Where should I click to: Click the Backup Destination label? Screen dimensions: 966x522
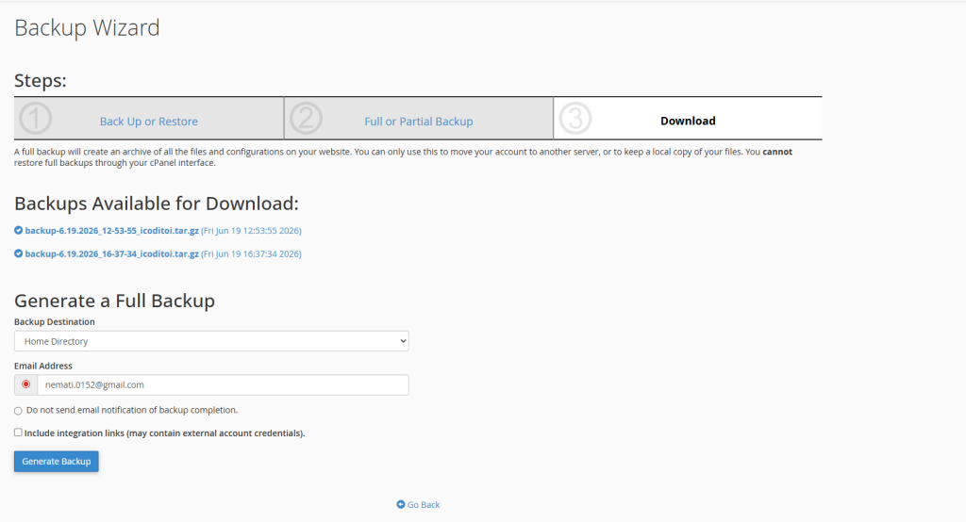tap(54, 321)
